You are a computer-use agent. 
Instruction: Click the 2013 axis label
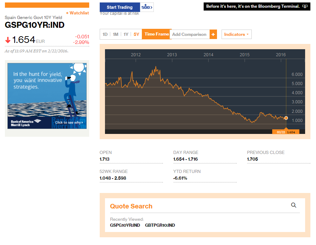click(x=172, y=55)
